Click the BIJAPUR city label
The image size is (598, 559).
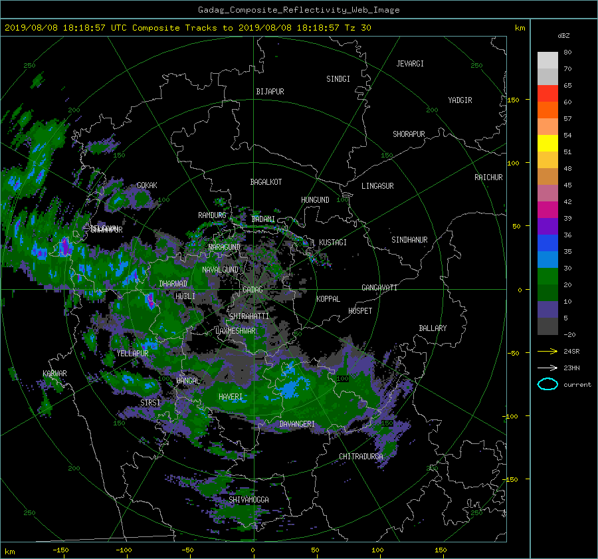tap(270, 92)
